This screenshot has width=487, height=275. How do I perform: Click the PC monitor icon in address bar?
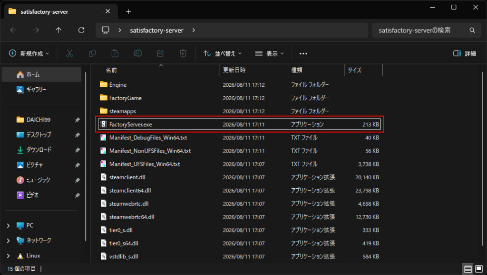[106, 30]
